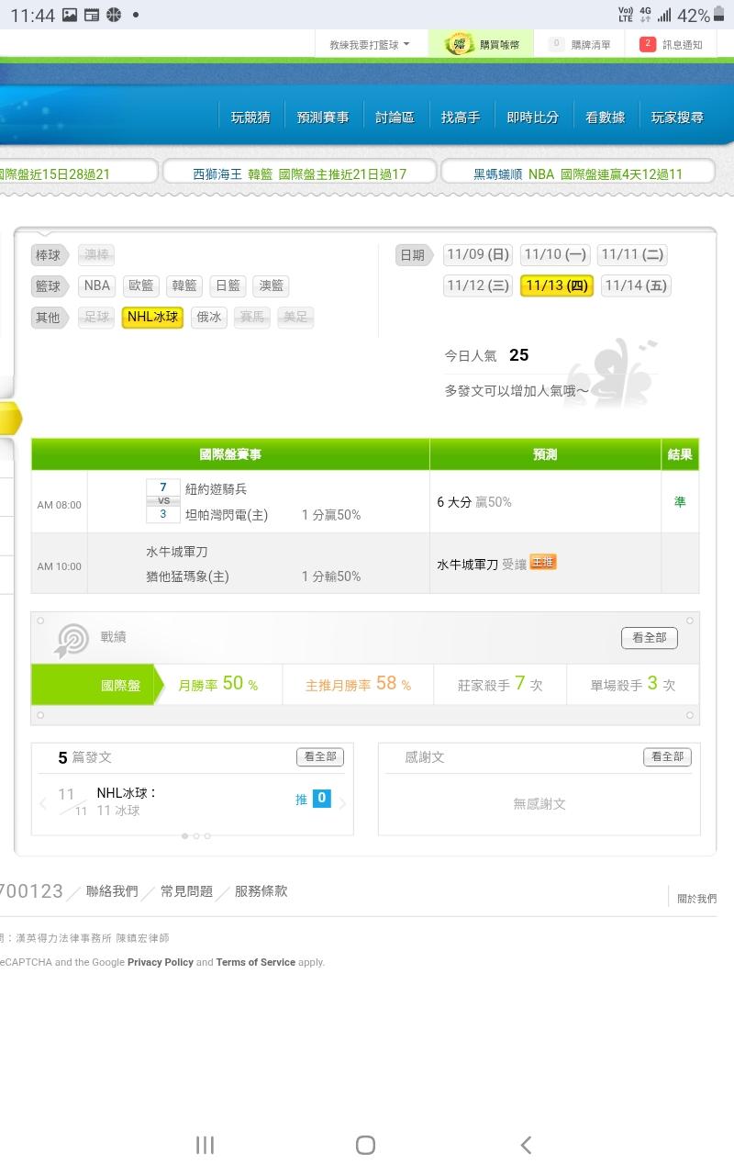This screenshot has width=734, height=1175.
Task: Expand the 教練我要打籃球 account dropdown
Action: click(x=370, y=44)
